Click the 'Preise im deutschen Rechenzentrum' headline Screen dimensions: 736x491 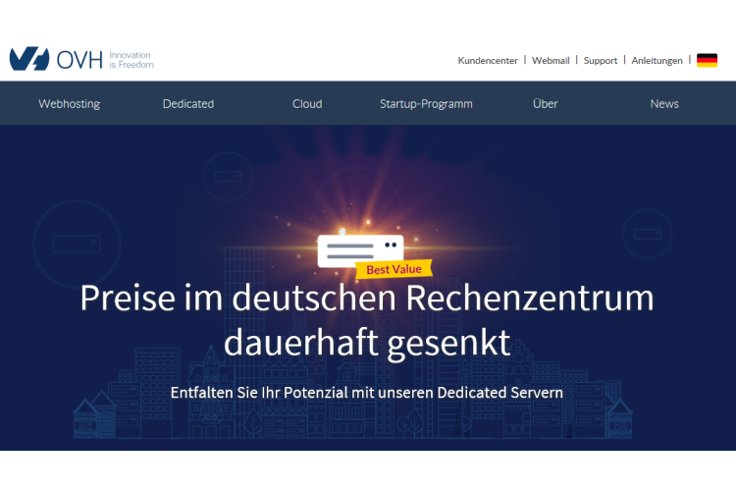click(x=367, y=298)
